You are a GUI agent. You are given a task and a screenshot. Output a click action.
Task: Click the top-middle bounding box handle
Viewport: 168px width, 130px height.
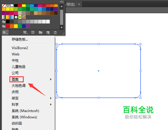(98, 44)
